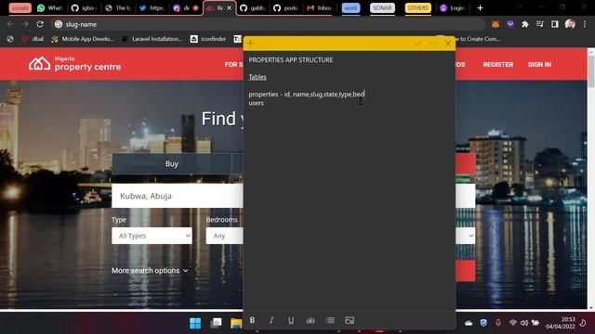
Task: Toggle underline formatting in the sticky note
Action: [291, 320]
